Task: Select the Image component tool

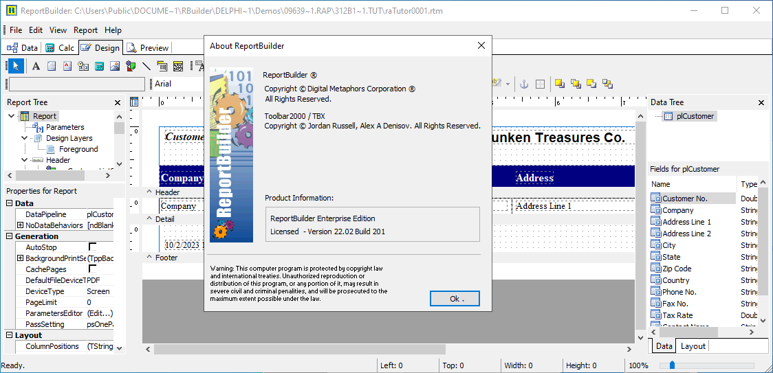Action: (115, 66)
